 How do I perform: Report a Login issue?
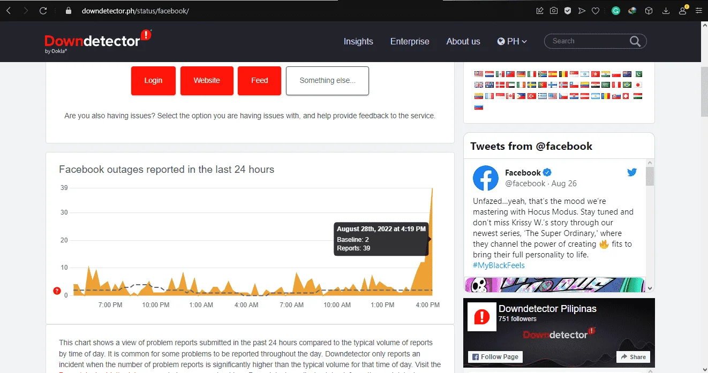coord(153,81)
